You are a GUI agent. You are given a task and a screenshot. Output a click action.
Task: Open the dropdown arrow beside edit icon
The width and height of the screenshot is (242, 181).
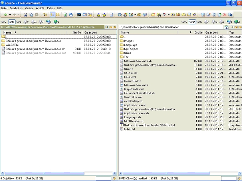(x=135, y=15)
